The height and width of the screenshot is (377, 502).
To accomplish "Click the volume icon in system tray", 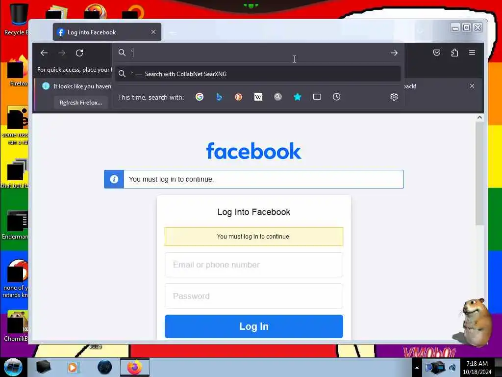I will pyautogui.click(x=452, y=368).
